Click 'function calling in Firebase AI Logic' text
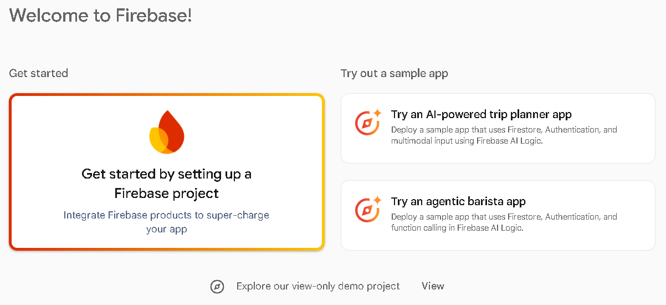Screen dimensions: 666x305 coord(457,228)
